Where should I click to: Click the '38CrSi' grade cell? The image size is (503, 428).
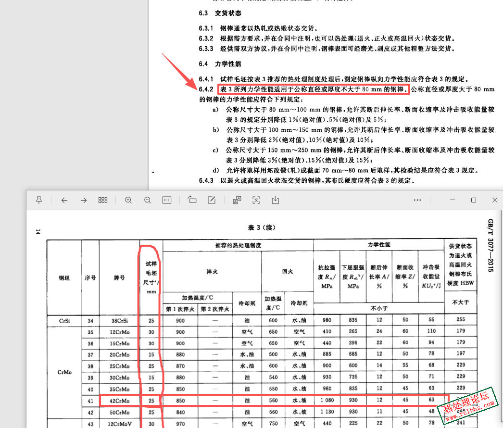(x=120, y=321)
